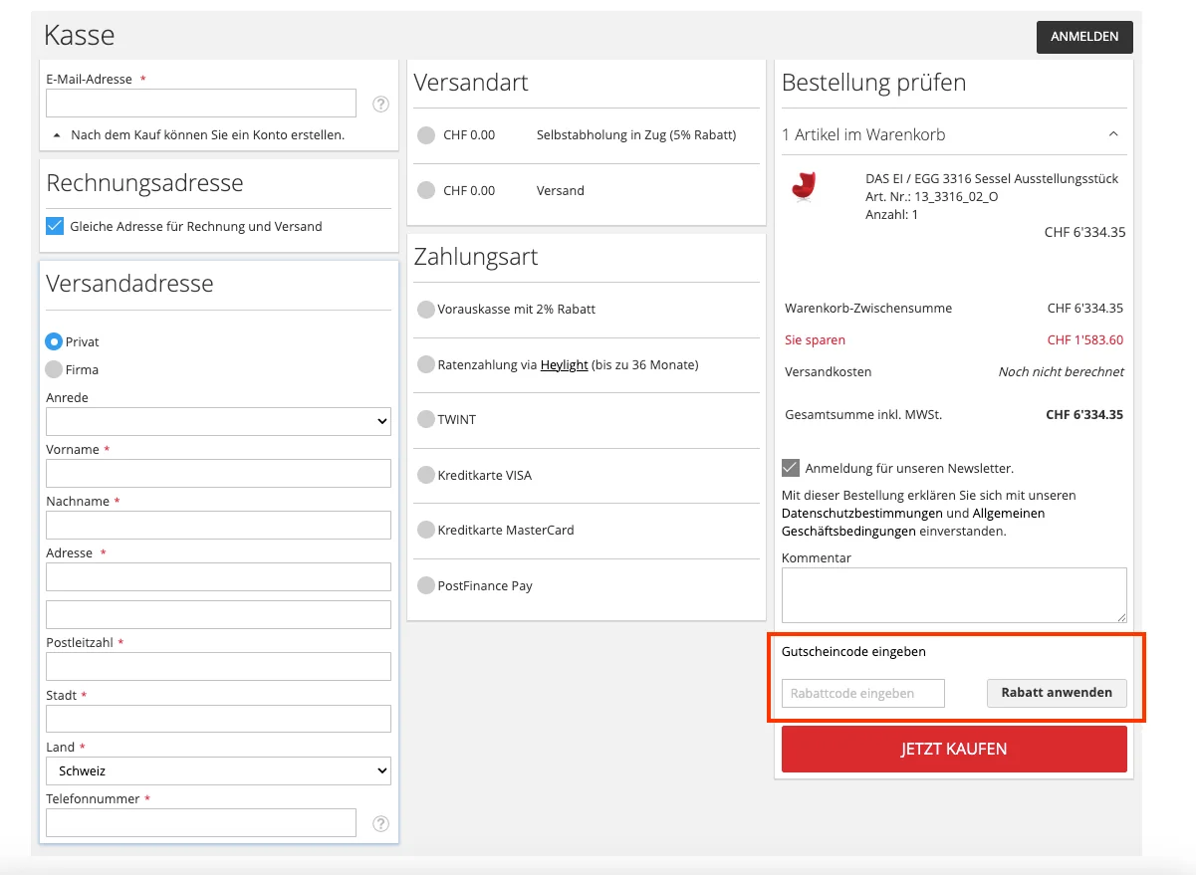Click the help icon next to E-Mail-Adresse
This screenshot has width=1196, height=875.
[380, 104]
